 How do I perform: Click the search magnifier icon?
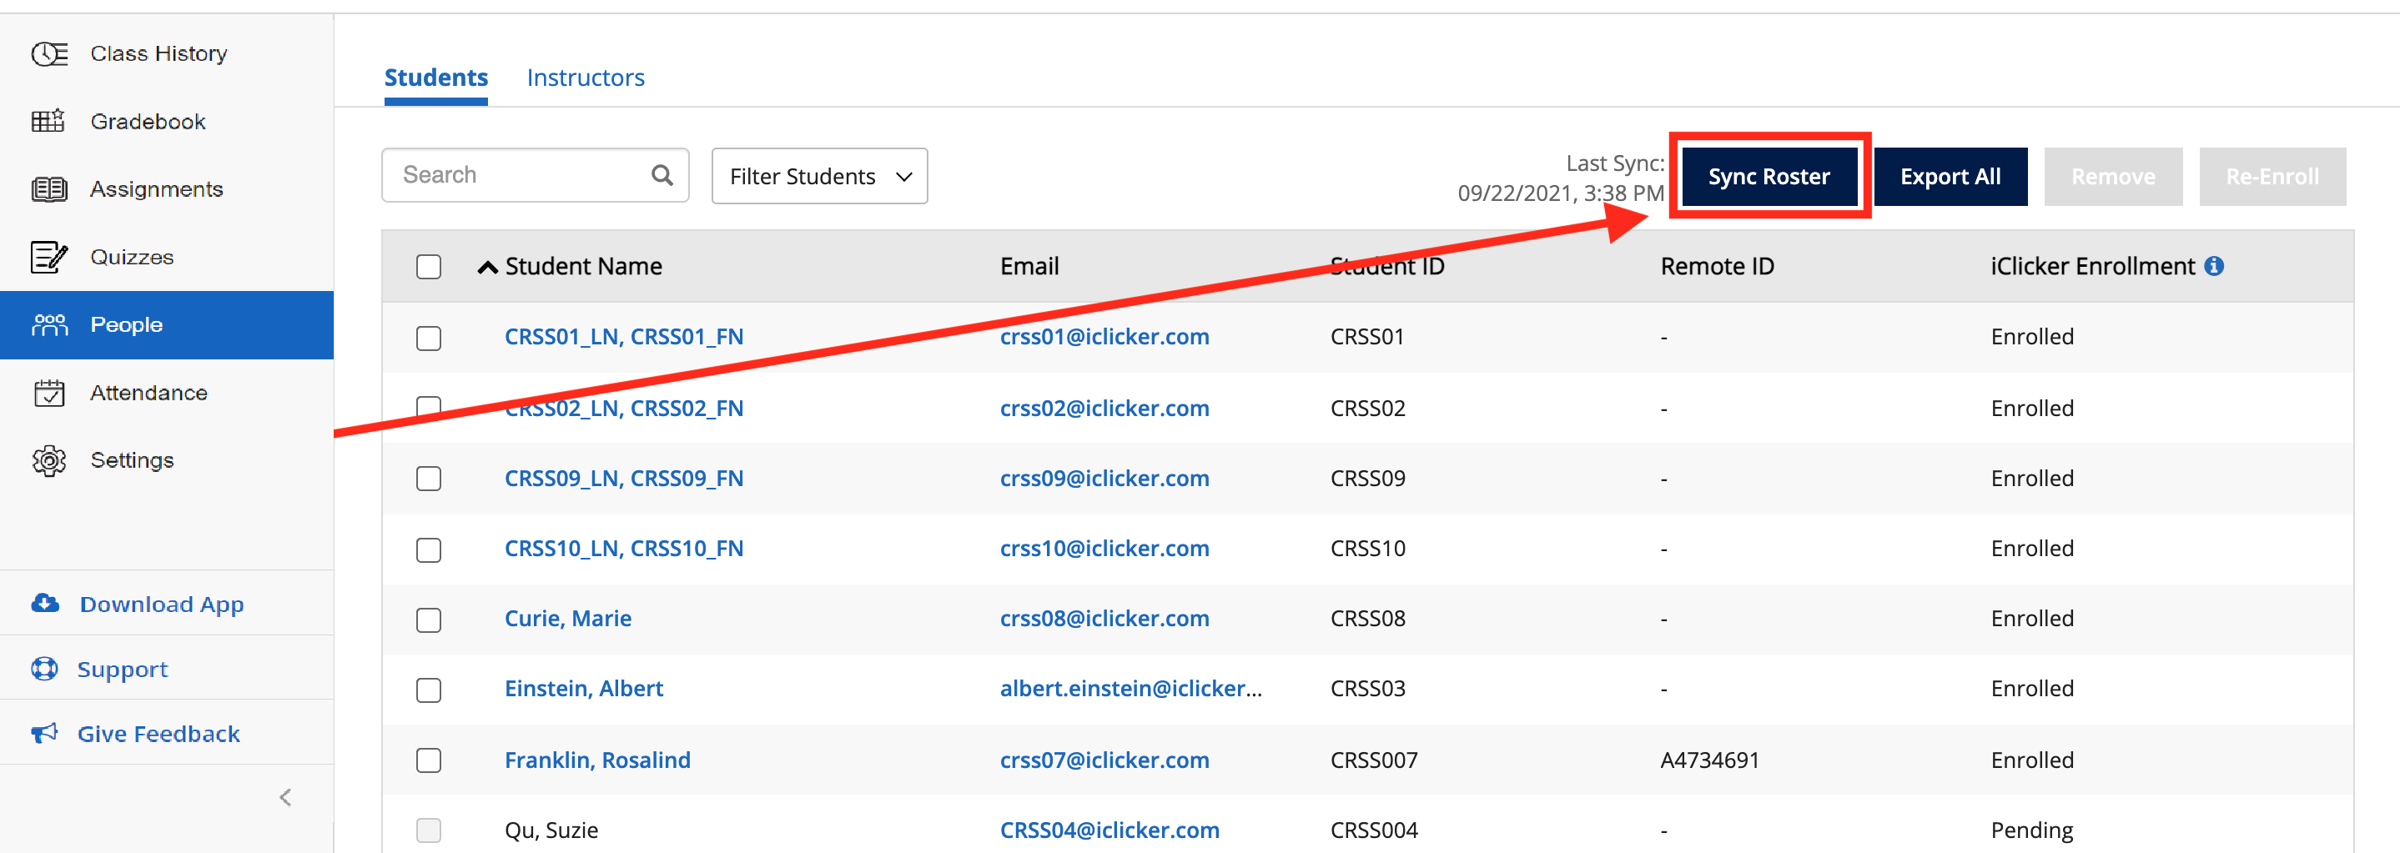pos(662,174)
